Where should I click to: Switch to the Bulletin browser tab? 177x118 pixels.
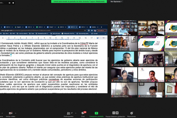click(94, 27)
